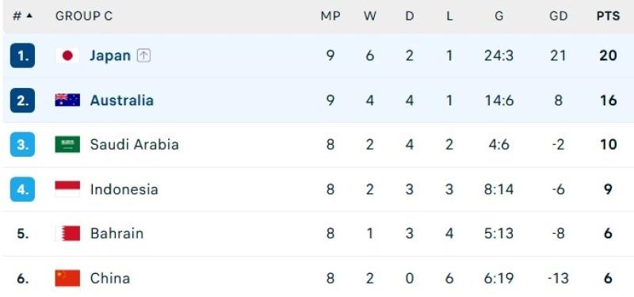Click the W column header
This screenshot has width=634, height=297.
point(369,16)
